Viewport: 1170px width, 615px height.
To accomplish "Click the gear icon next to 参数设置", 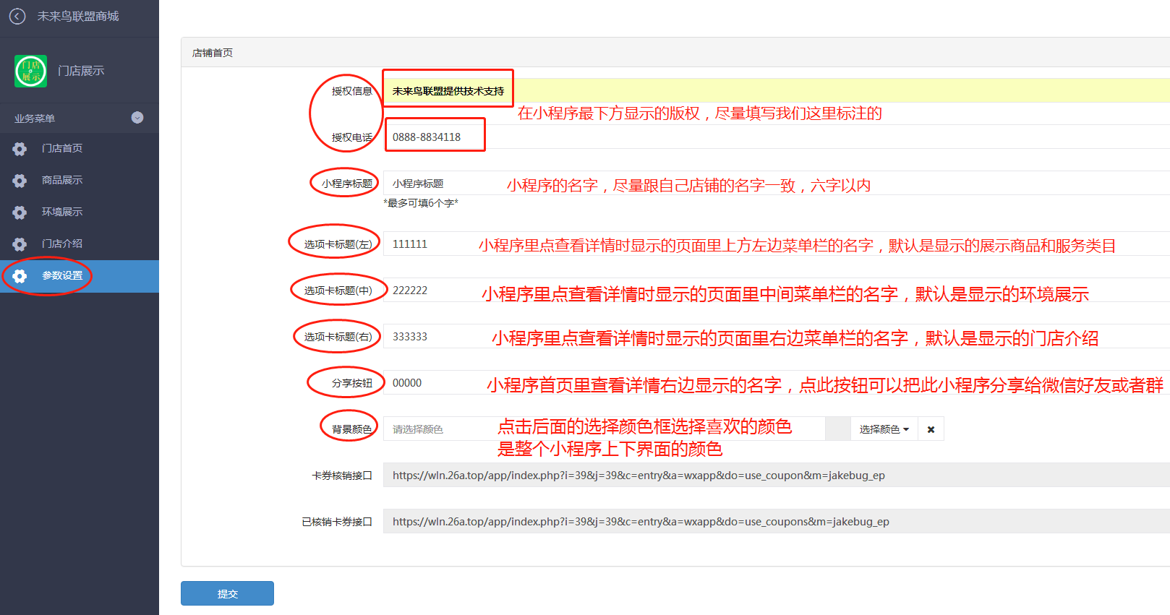I will 20,276.
